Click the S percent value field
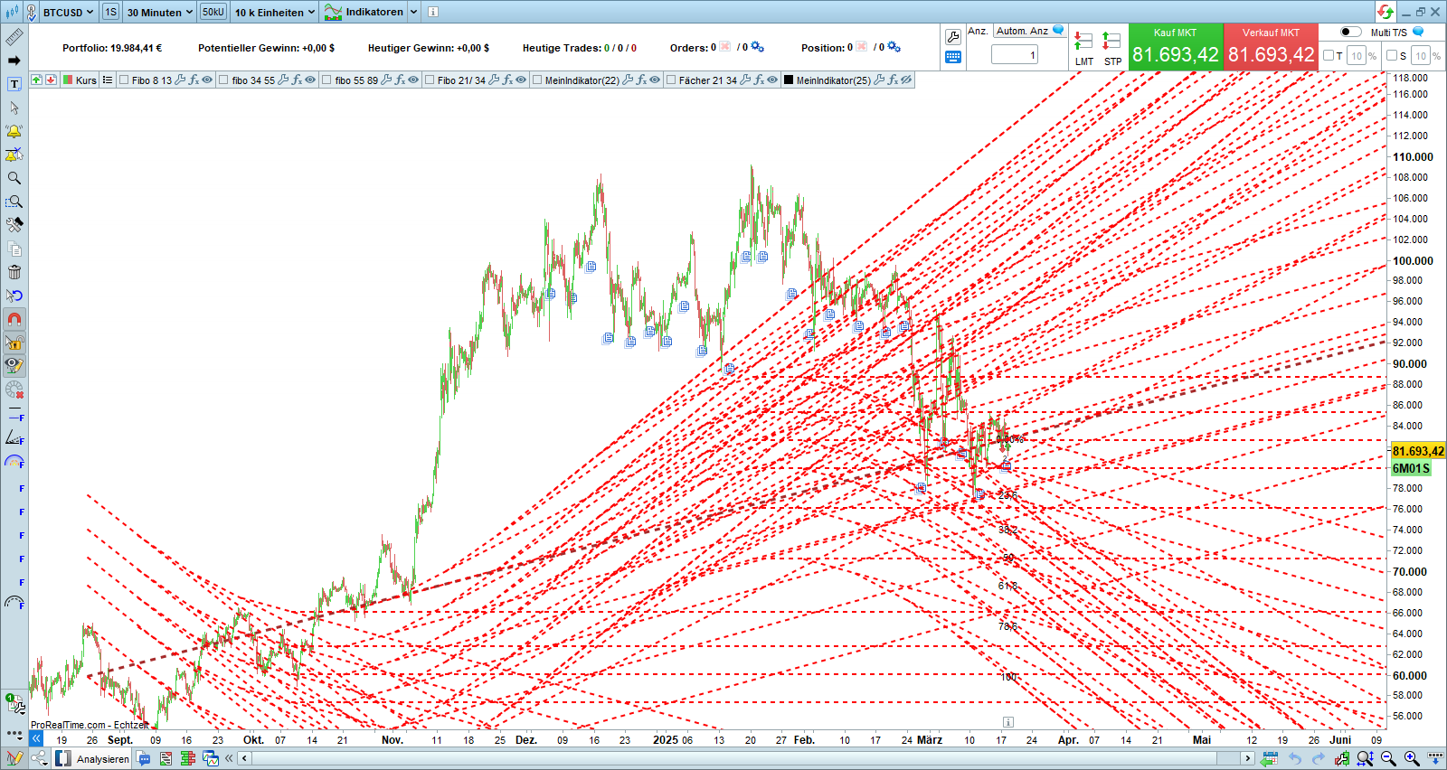The image size is (1447, 770). pyautogui.click(x=1420, y=56)
